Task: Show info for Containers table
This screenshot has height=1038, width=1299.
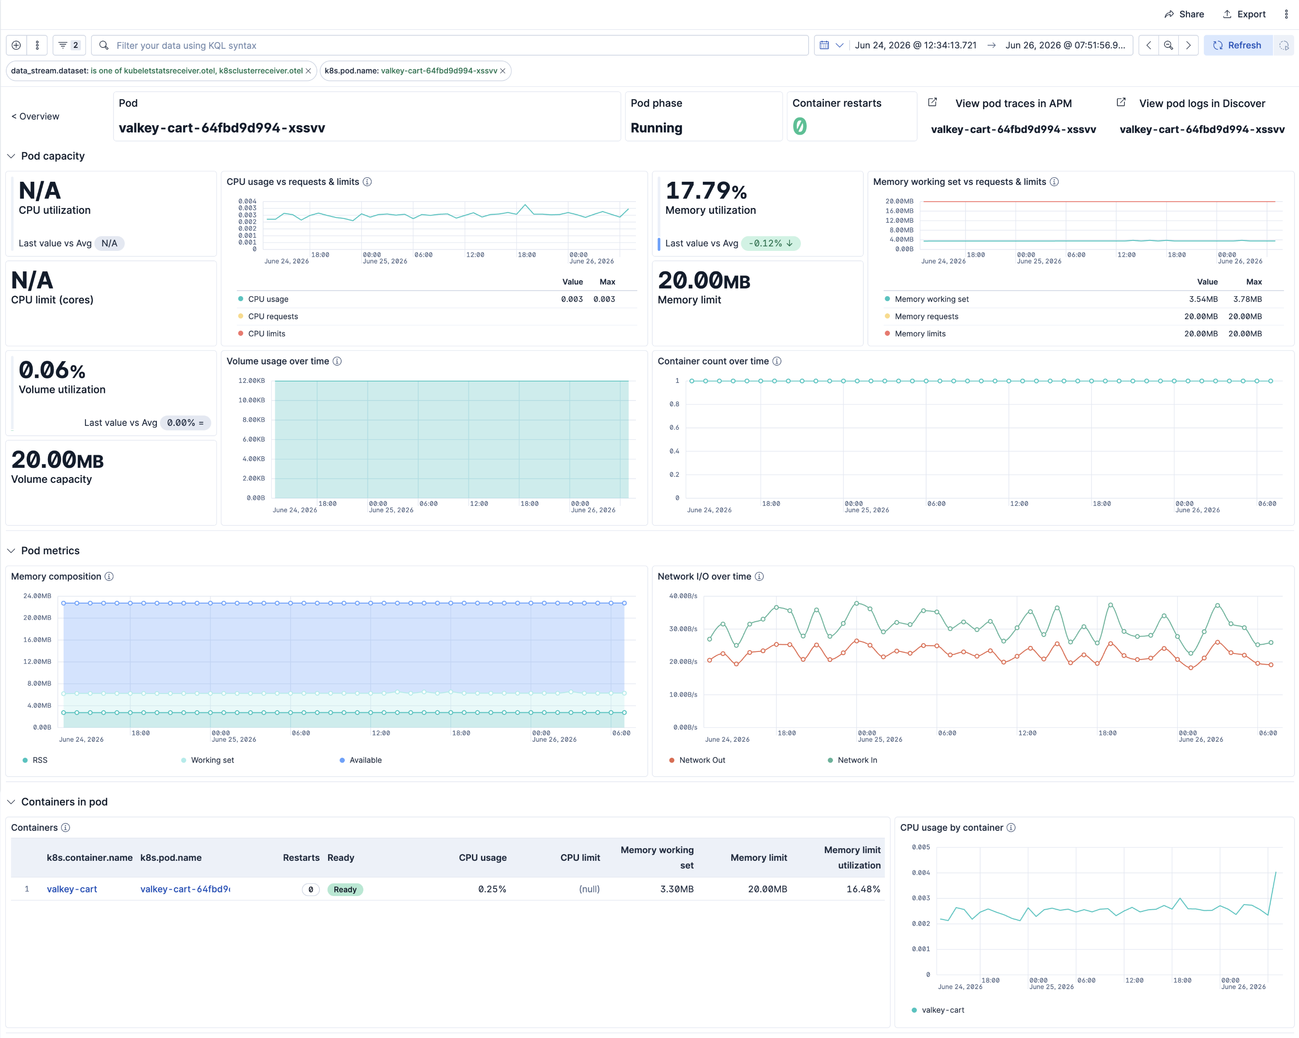Action: click(66, 828)
